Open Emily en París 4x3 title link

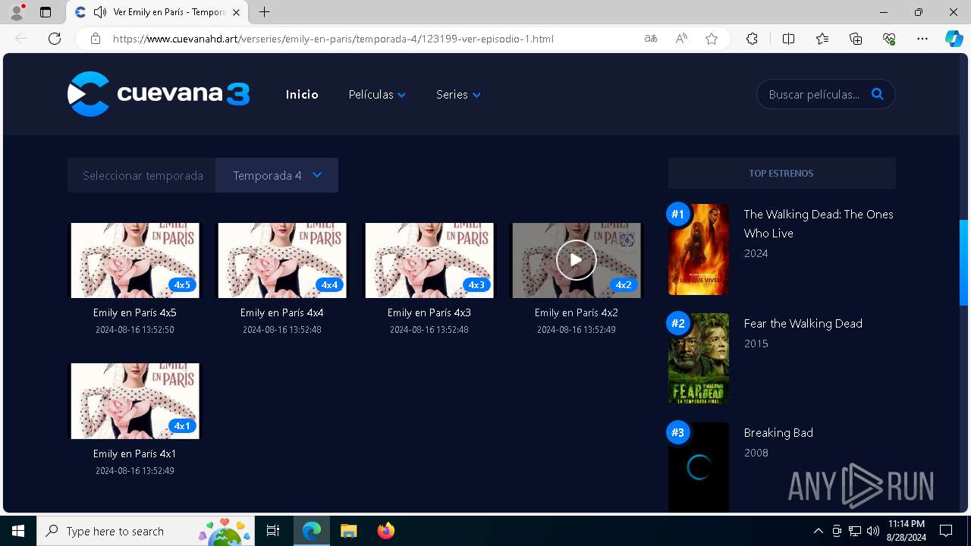(429, 312)
